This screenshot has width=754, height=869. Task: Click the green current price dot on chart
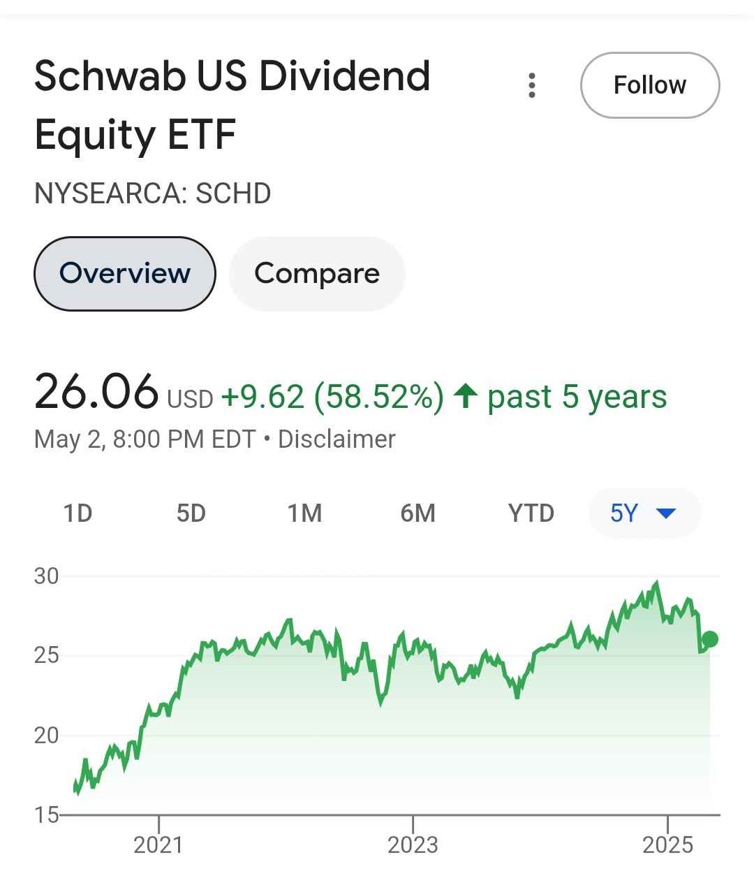point(710,639)
